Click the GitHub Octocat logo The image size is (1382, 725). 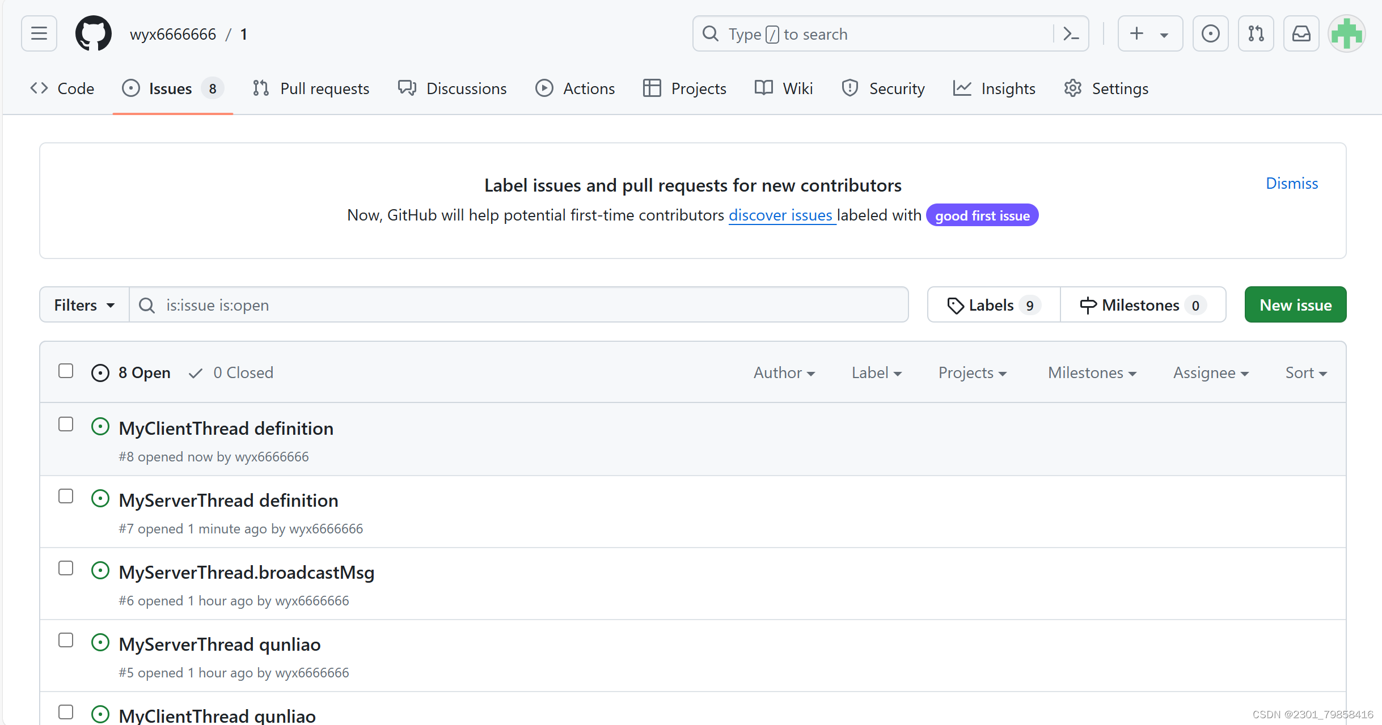[94, 33]
